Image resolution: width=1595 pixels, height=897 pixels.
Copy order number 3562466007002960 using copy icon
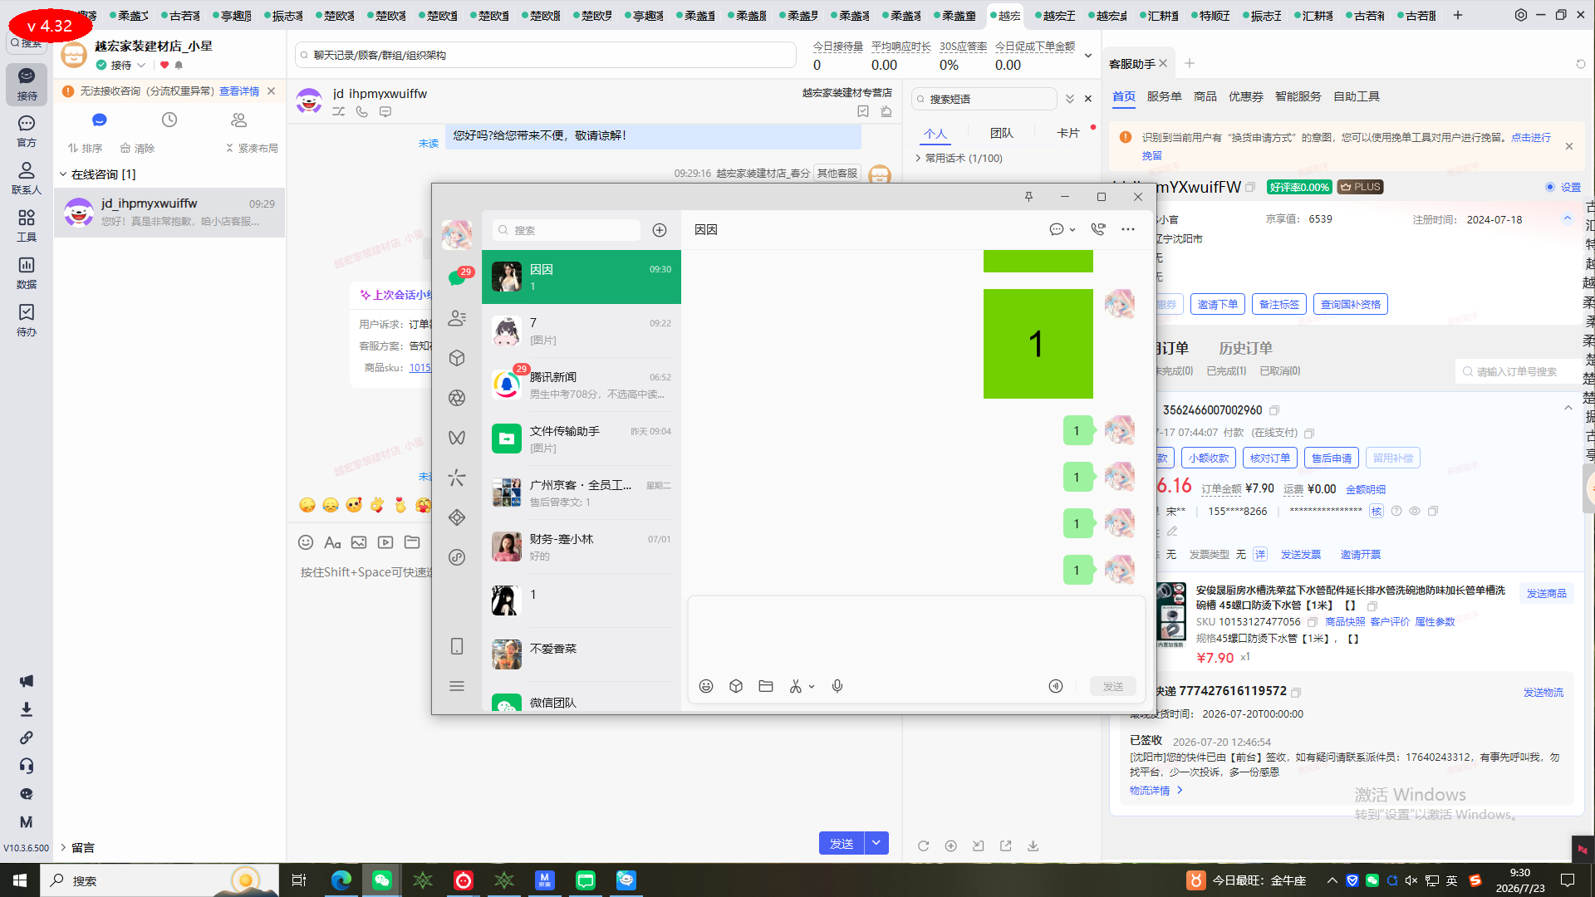point(1274,410)
